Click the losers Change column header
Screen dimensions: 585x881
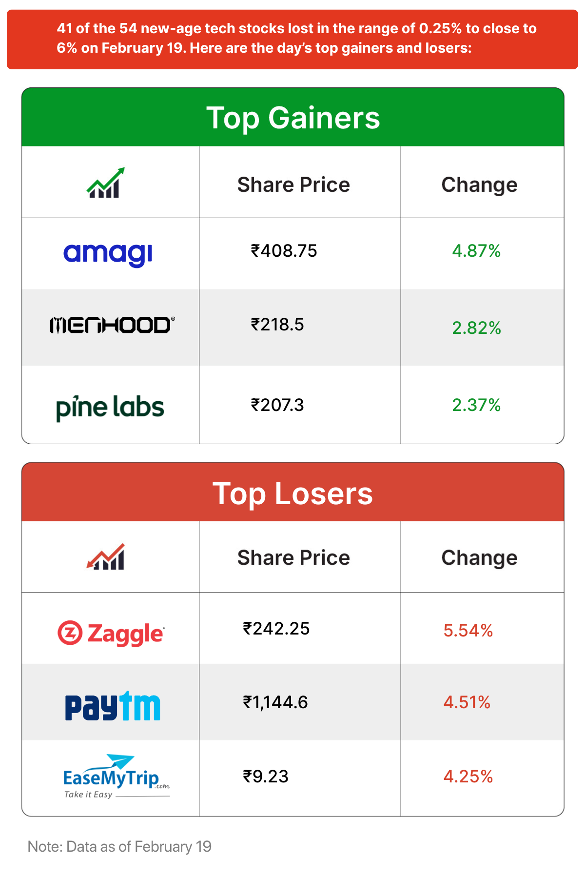tap(479, 558)
